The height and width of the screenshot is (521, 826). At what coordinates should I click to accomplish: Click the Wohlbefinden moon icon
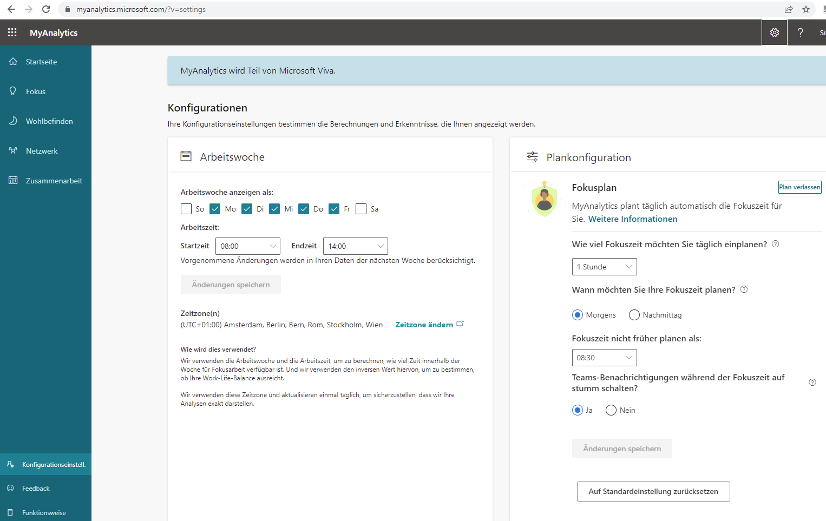pos(13,121)
